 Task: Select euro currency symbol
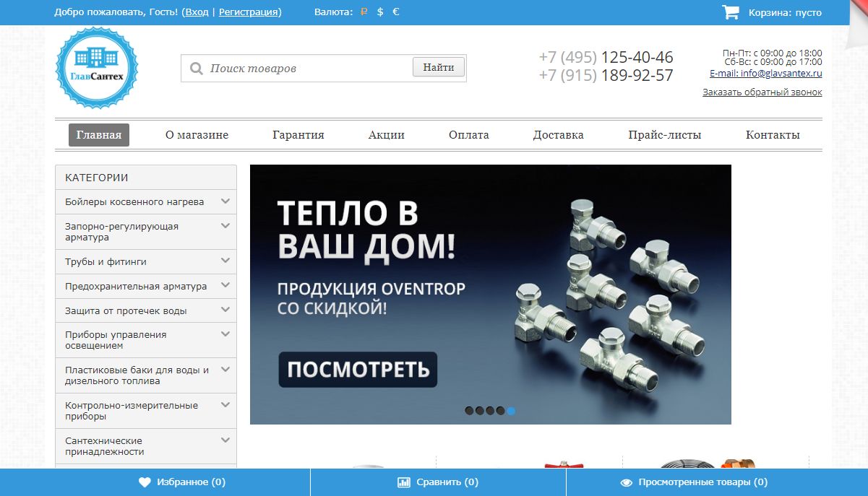[396, 12]
